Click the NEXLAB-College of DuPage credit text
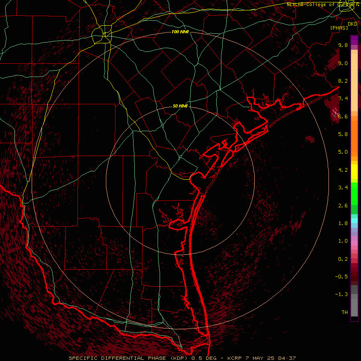Screen dimensions: 361x361 (x=323, y=4)
